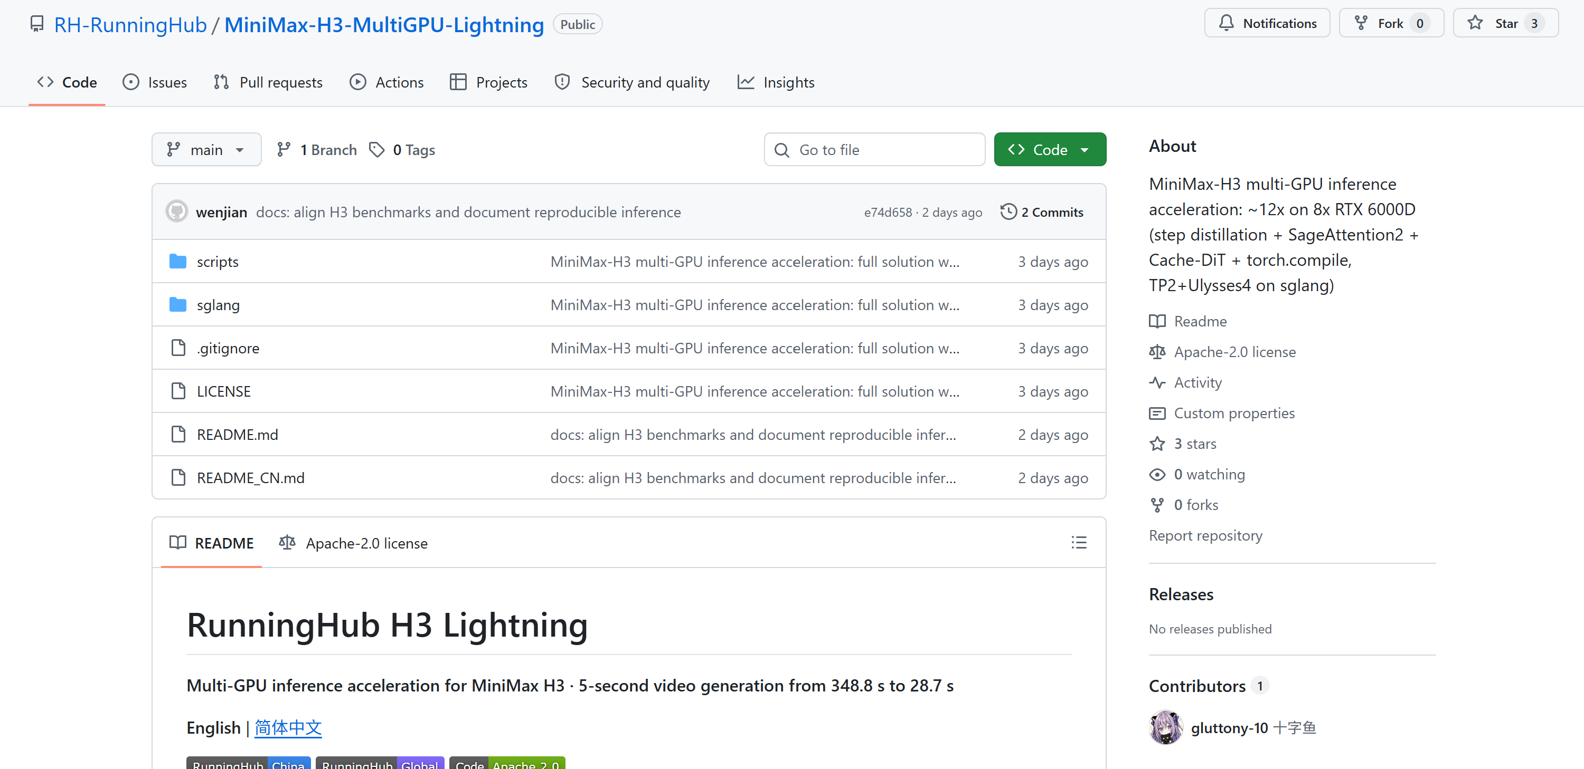
Task: Open the README outline menu
Action: coord(1079,542)
